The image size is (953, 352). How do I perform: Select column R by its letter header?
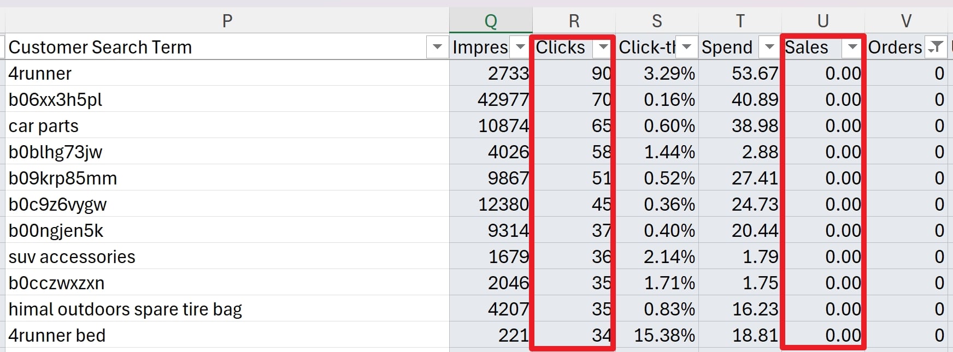tap(574, 21)
